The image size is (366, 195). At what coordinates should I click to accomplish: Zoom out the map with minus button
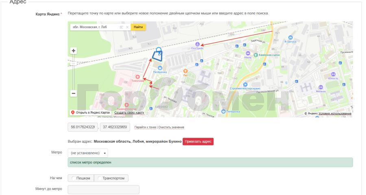[74, 93]
